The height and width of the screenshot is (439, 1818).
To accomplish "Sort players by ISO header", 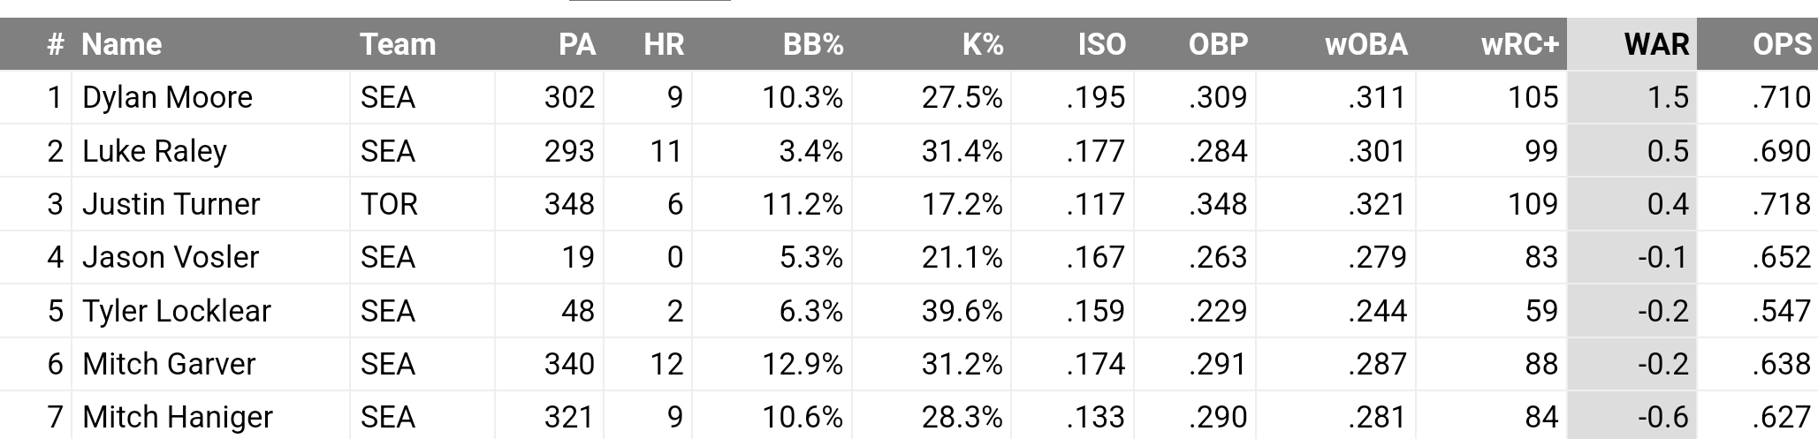I will [x=1101, y=44].
